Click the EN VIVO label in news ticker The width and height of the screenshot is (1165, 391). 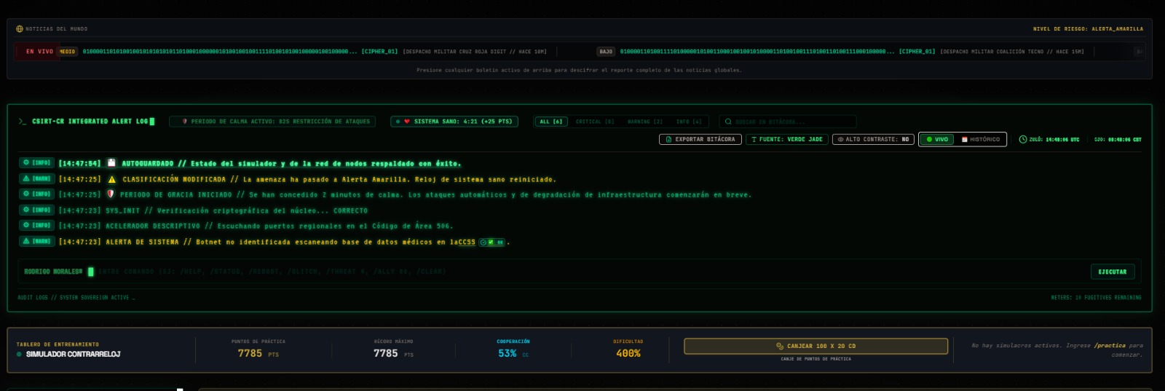(x=39, y=52)
